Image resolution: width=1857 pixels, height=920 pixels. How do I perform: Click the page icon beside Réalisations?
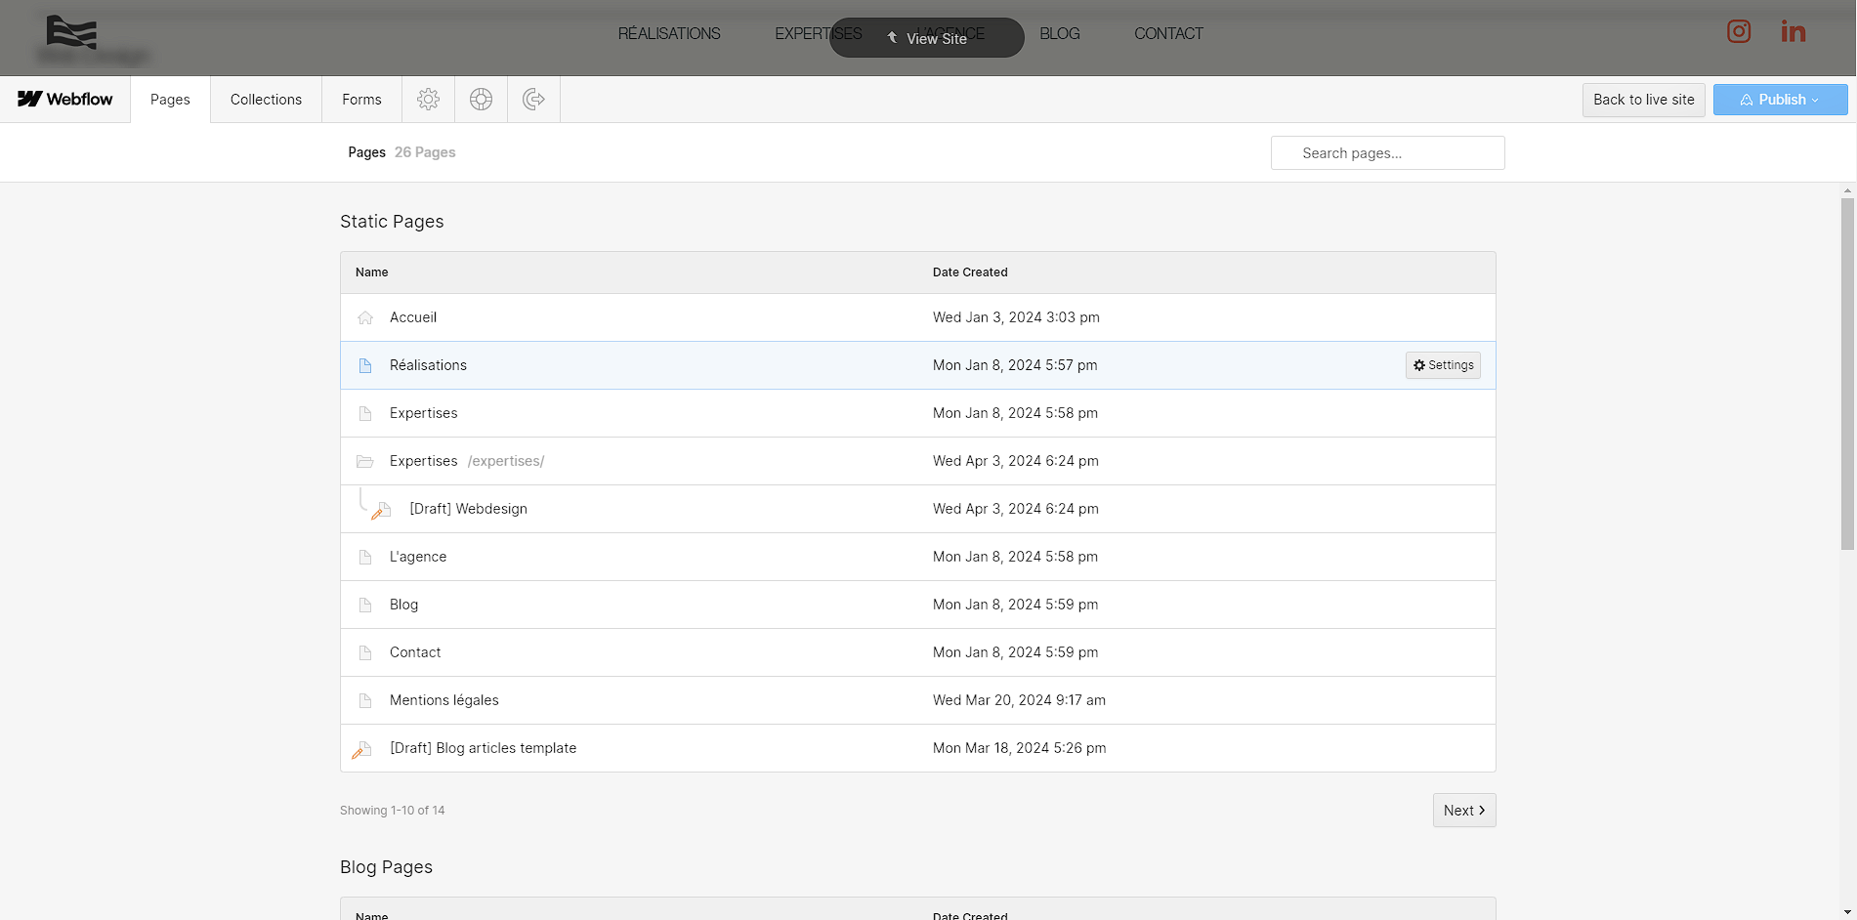click(x=365, y=365)
